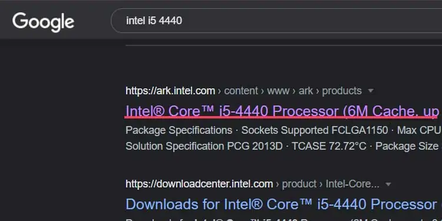
Task: Click the ark breadcrumb segment after www
Action: (x=306, y=91)
